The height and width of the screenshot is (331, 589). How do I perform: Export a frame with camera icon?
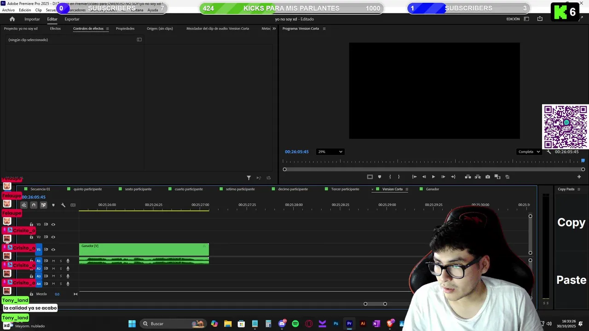tap(488, 177)
